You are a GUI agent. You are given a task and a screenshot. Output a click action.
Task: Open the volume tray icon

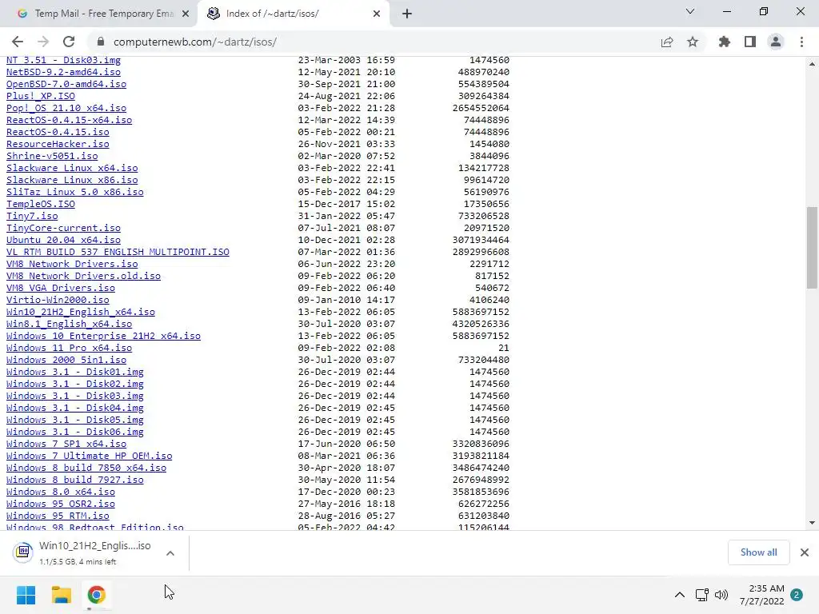(x=721, y=595)
